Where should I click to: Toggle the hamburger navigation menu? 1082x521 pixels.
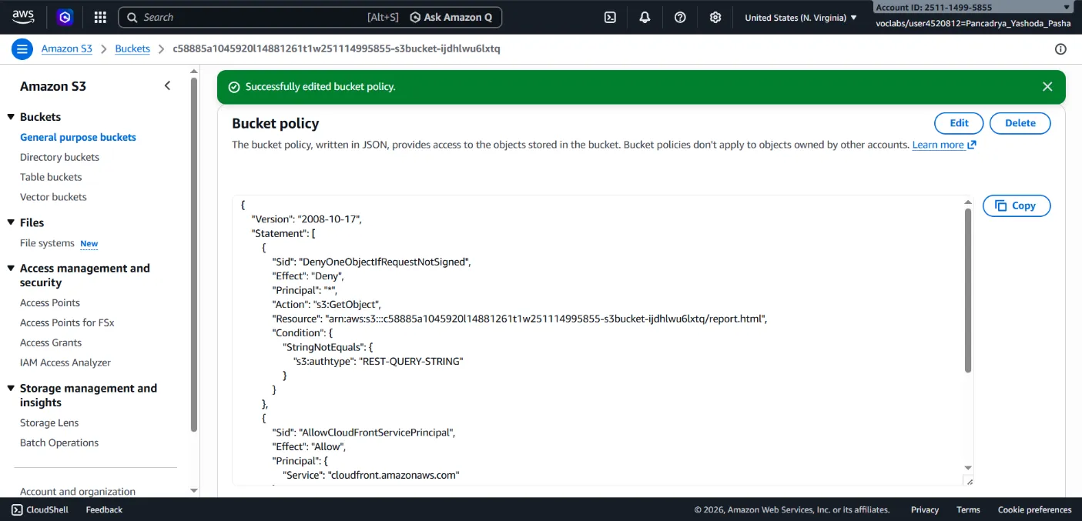click(22, 48)
